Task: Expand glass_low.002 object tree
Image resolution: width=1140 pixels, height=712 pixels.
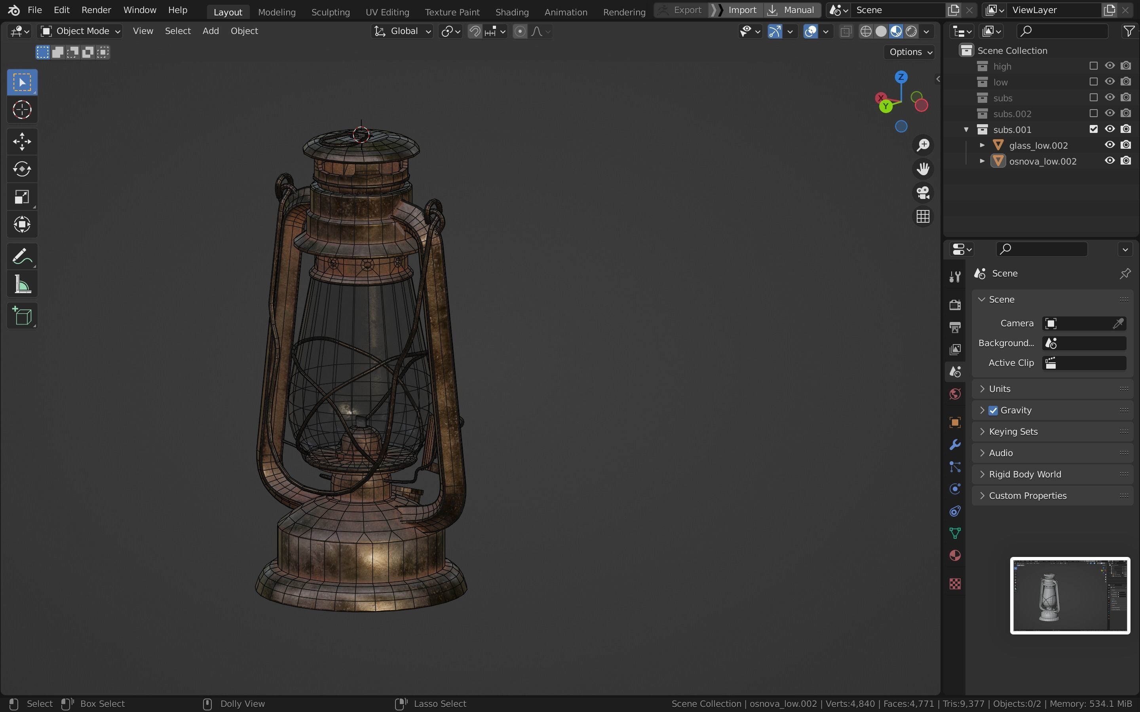Action: tap(982, 145)
